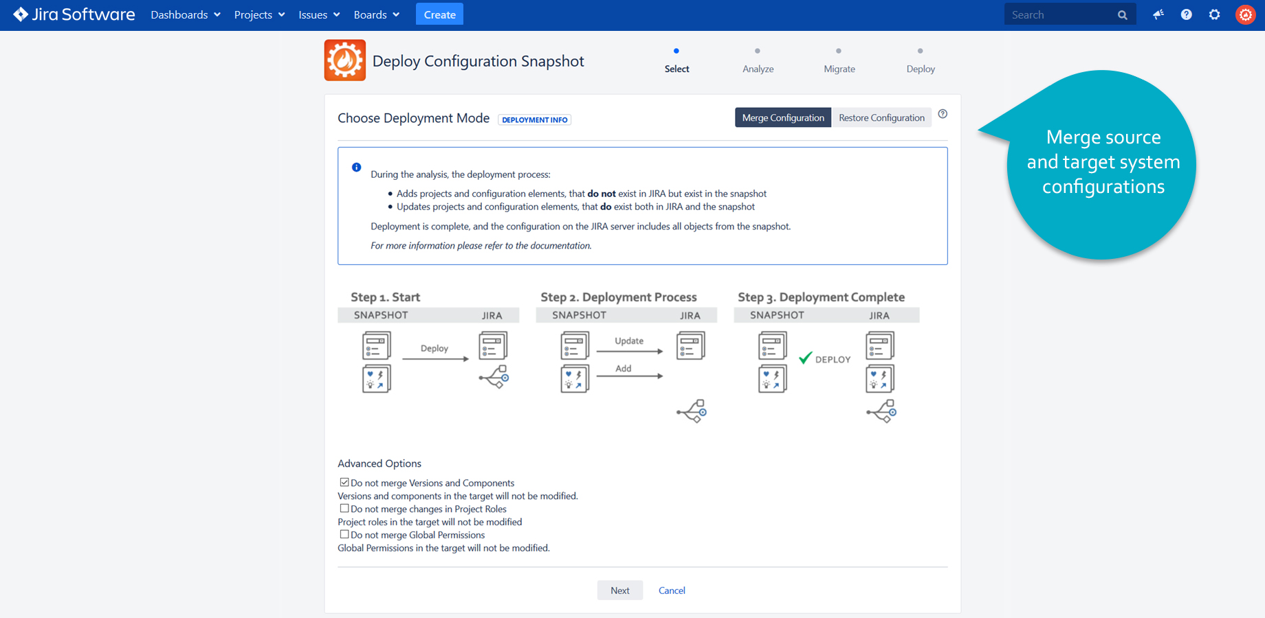Go to the Deploy wizard step
Image resolution: width=1265 pixels, height=618 pixels.
(x=921, y=62)
